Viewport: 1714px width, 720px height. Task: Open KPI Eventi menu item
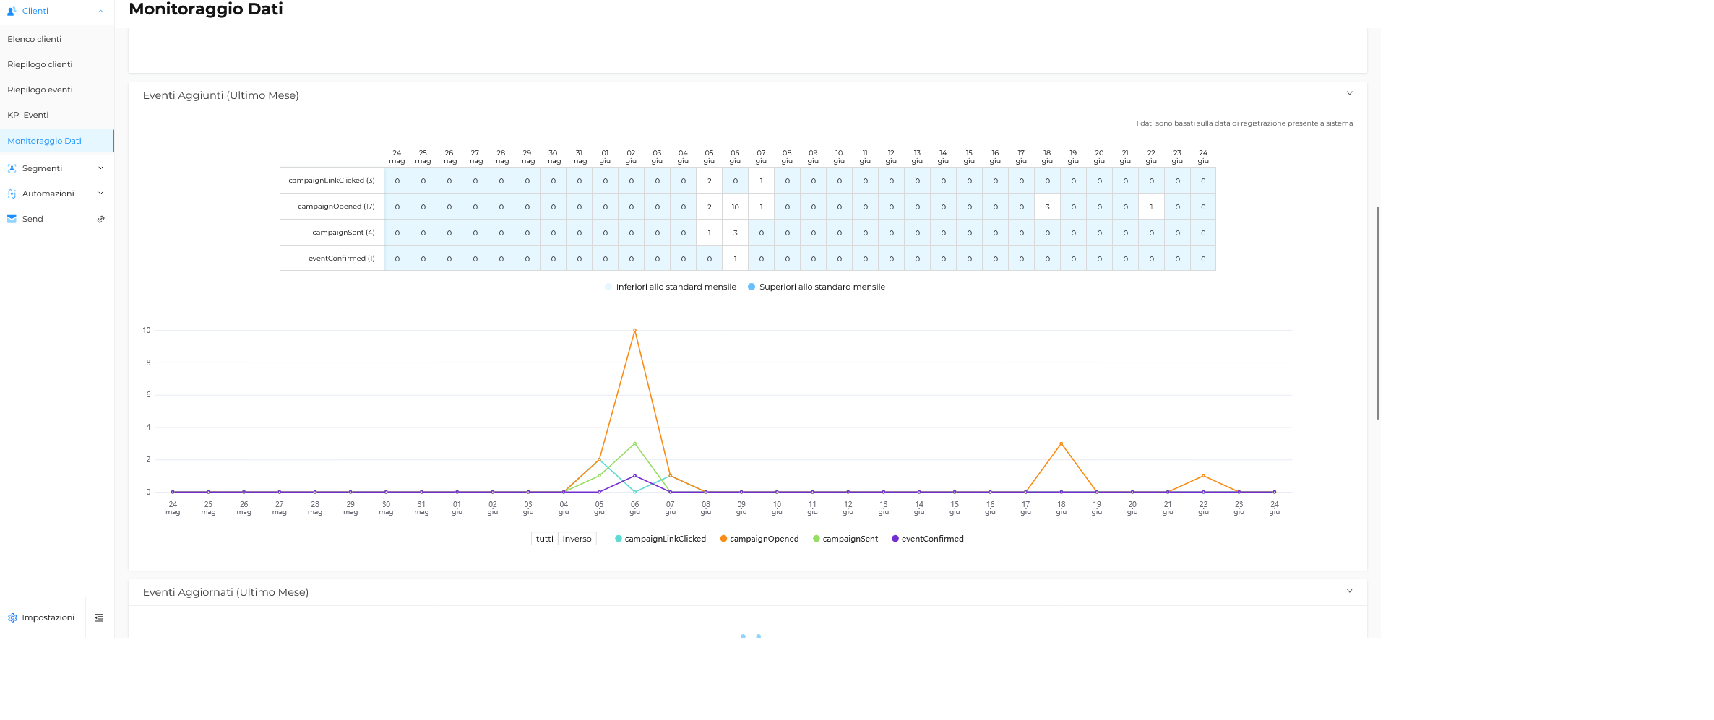(57, 115)
